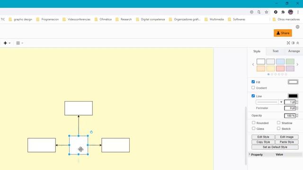This screenshot has width=303, height=170.
Task: Expand the Property section
Action: pos(250,154)
